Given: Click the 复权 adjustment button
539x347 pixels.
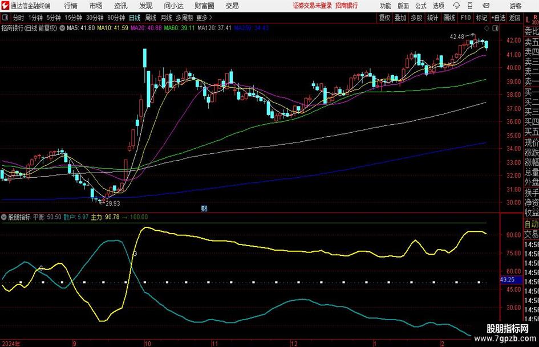Looking at the screenshot, I should click(x=384, y=18).
